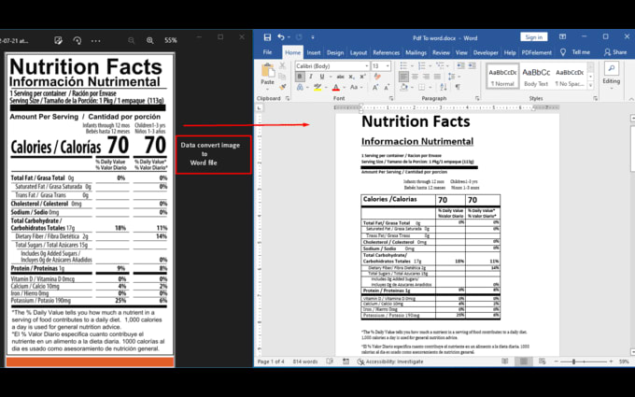Sort selected text alphabetically
Screen dimensions: 635x397
click(444, 87)
